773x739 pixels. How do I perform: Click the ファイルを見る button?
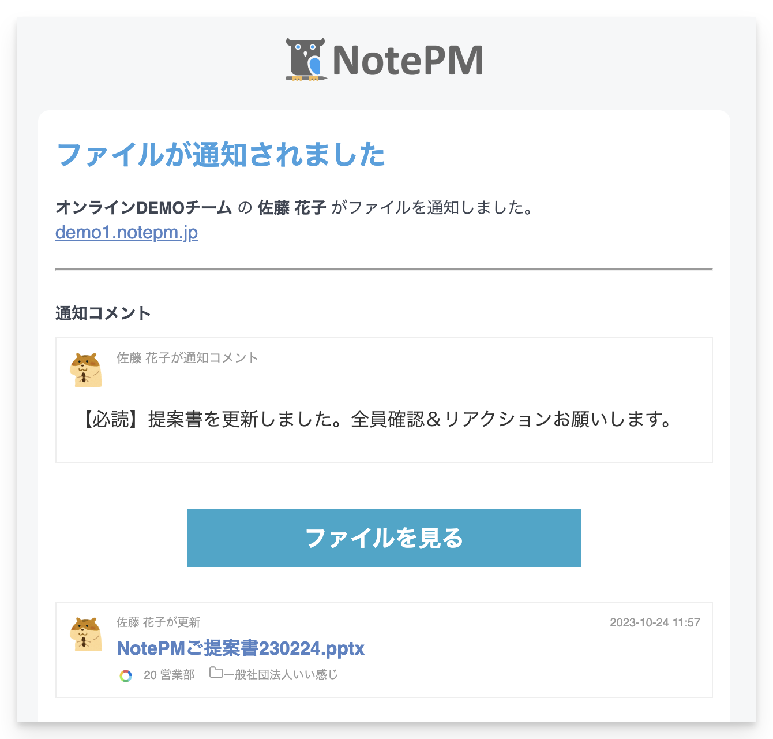[x=384, y=538]
